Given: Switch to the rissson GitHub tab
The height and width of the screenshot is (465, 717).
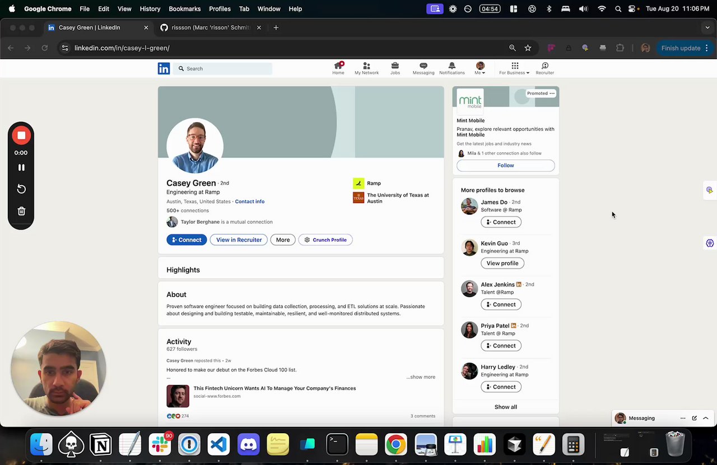Looking at the screenshot, I should 211,27.
